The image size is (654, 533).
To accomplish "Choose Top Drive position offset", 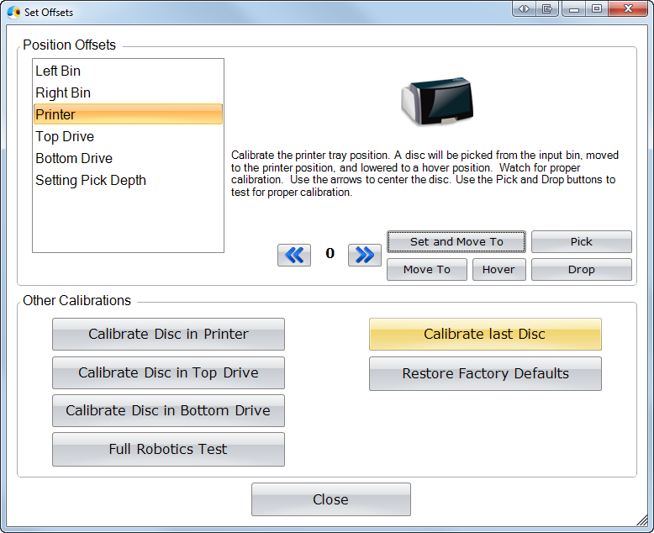I will (x=65, y=137).
